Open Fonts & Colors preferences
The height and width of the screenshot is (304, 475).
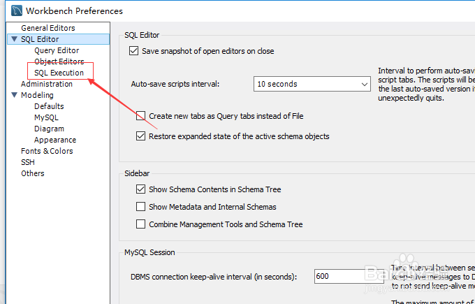coord(47,151)
